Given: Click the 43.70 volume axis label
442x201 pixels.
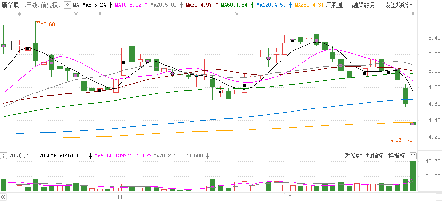Looking at the screenshot, I should (433, 161).
